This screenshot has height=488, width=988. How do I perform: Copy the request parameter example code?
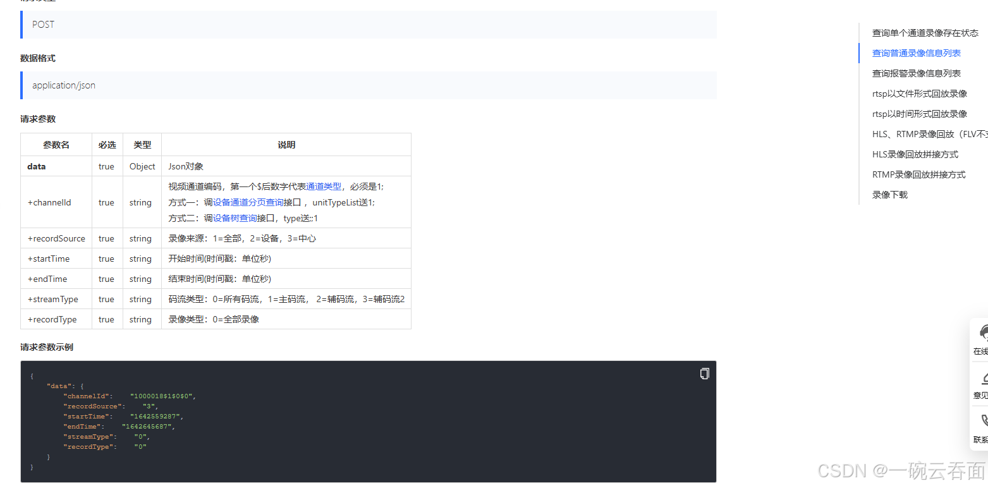704,374
